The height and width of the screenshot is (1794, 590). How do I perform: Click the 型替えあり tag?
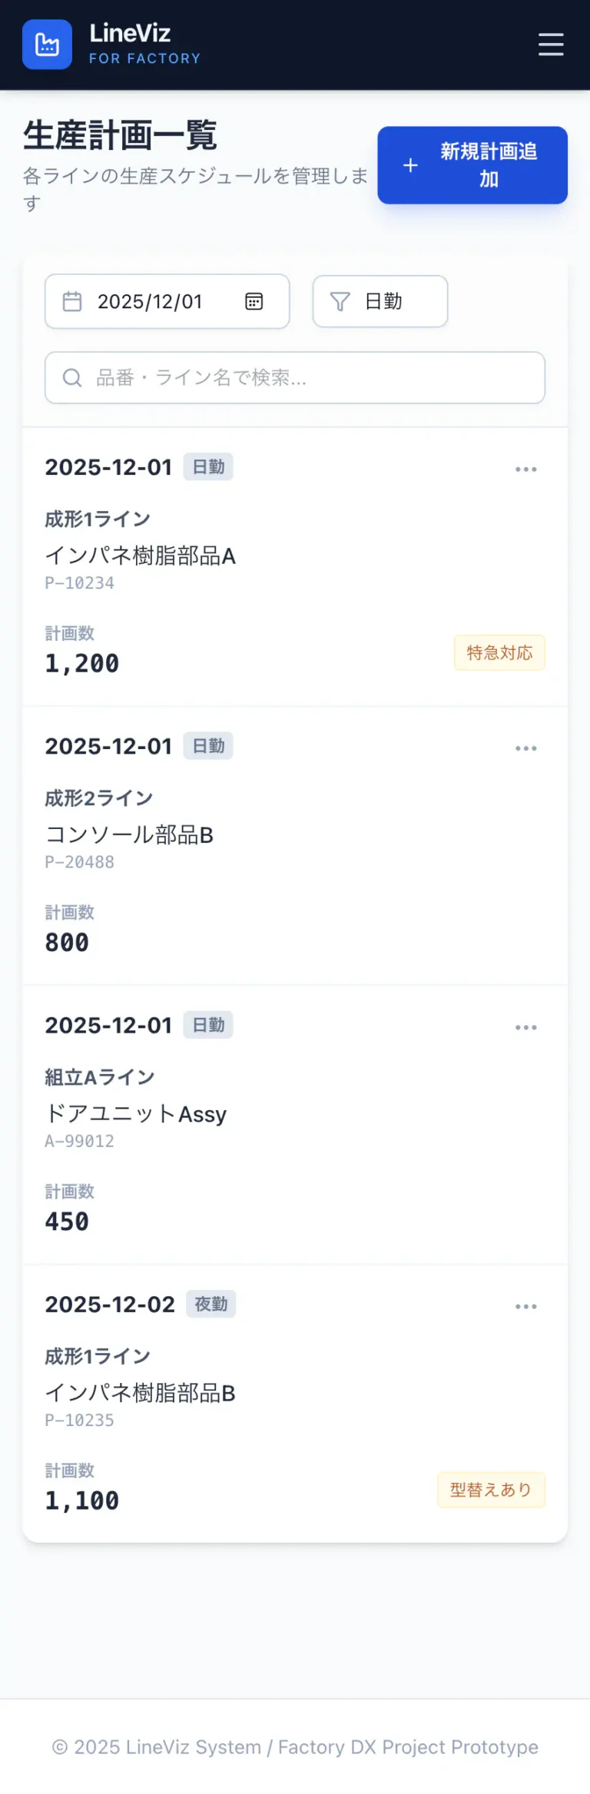(491, 1490)
